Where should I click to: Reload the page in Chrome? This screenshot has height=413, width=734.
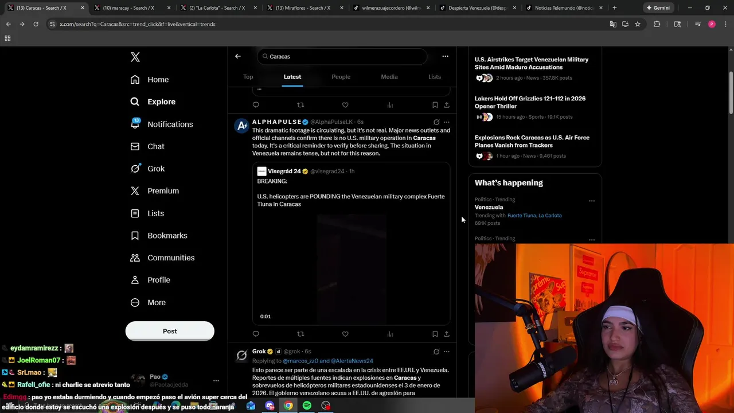[x=36, y=24]
